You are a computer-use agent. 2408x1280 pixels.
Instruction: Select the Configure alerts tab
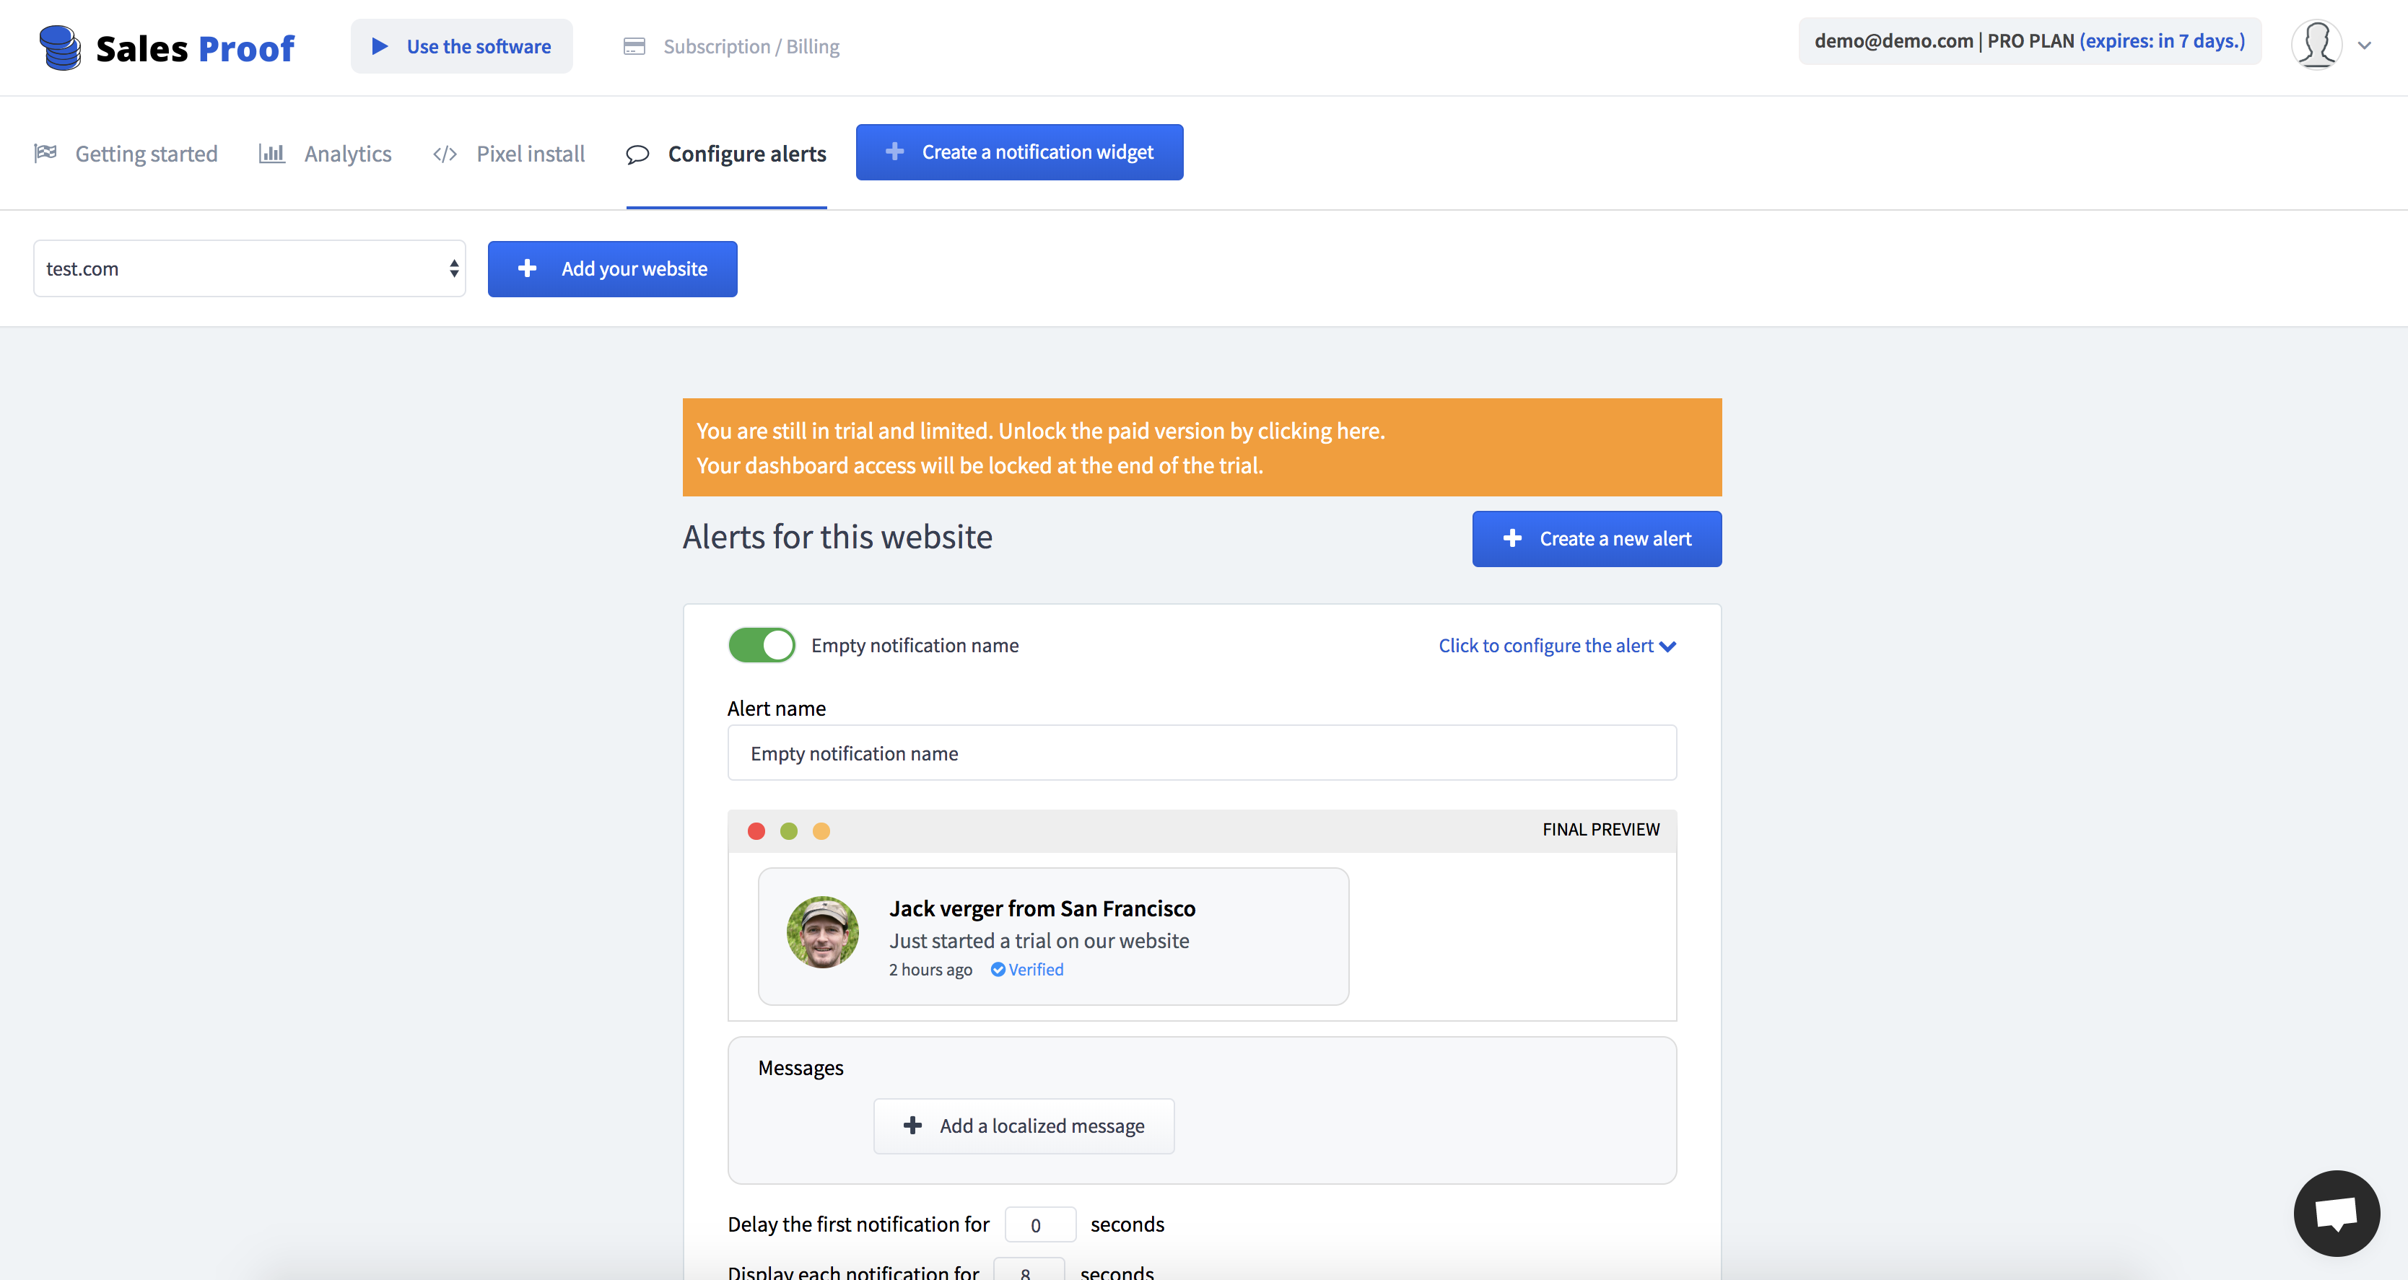tap(726, 154)
